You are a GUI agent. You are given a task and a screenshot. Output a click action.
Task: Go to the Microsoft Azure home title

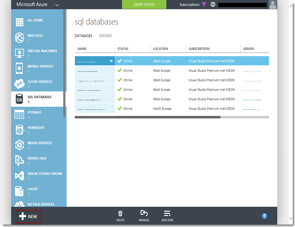(32, 5)
